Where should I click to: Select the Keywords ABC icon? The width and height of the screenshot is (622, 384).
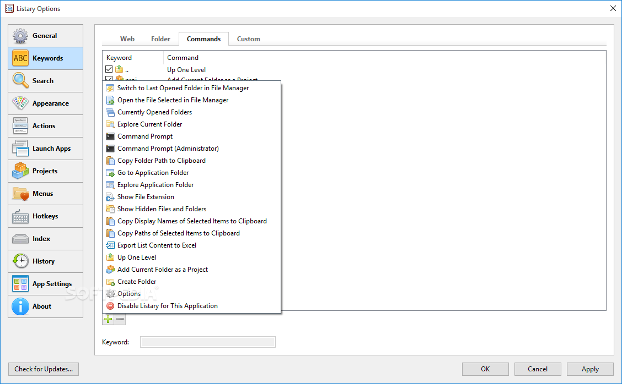(20, 58)
